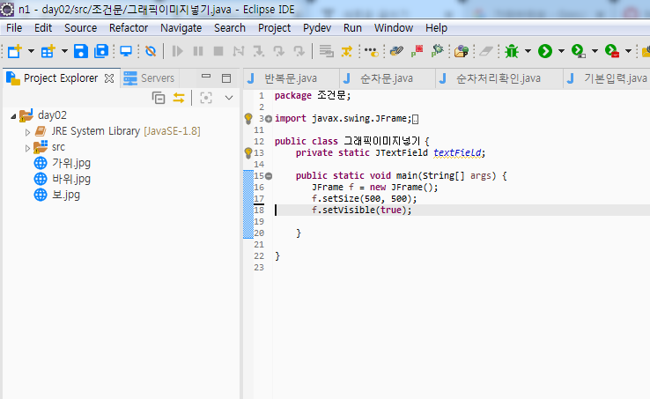Screen dimensions: 650x399
Task: Click the Step Over icon
Action: [279, 51]
